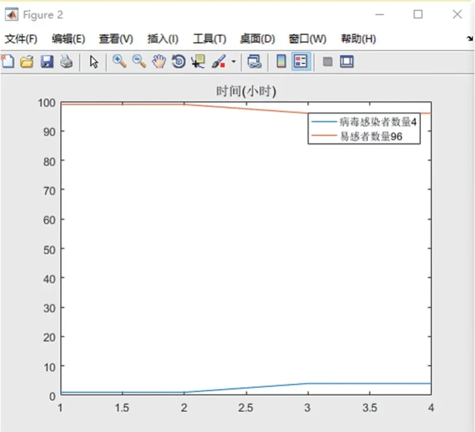The height and width of the screenshot is (432, 475).
Task: Open the 窗口(W) menu
Action: tap(308, 39)
